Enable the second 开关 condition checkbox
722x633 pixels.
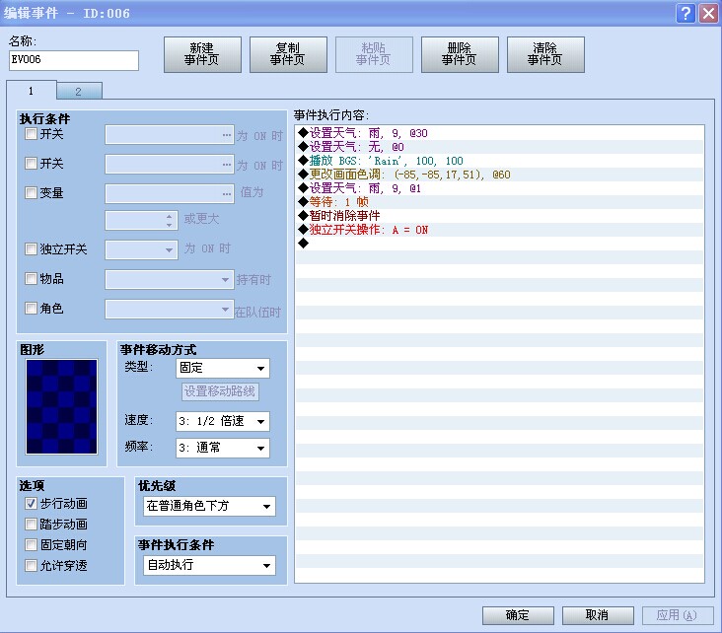pos(31,164)
